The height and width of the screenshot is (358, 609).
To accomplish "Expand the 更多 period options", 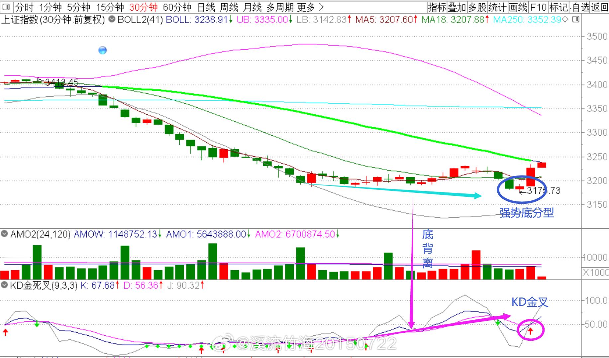I will click(310, 7).
